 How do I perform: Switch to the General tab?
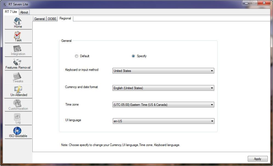click(39, 19)
